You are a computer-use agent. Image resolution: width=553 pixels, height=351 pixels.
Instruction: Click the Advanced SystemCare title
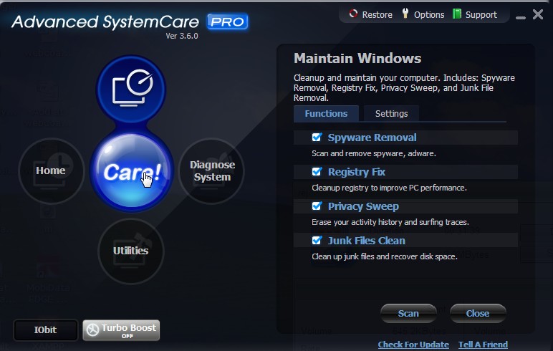[105, 22]
